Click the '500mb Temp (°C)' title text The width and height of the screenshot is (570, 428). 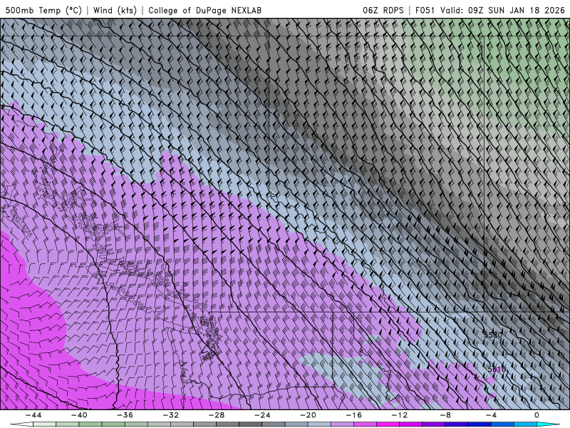coord(43,10)
